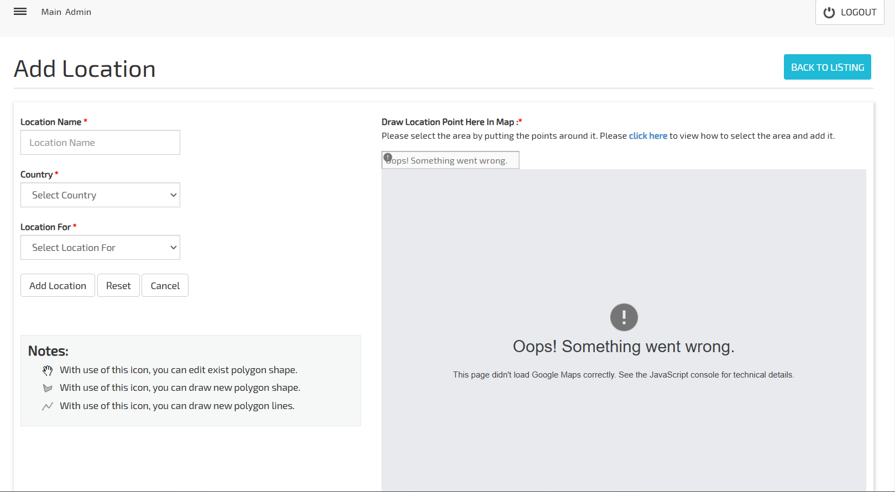This screenshot has width=895, height=492.
Task: Cancel adding the location
Action: [x=165, y=286]
